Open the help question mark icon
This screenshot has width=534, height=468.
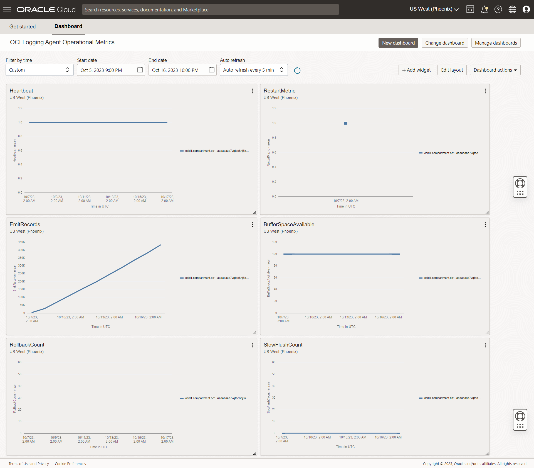click(498, 9)
